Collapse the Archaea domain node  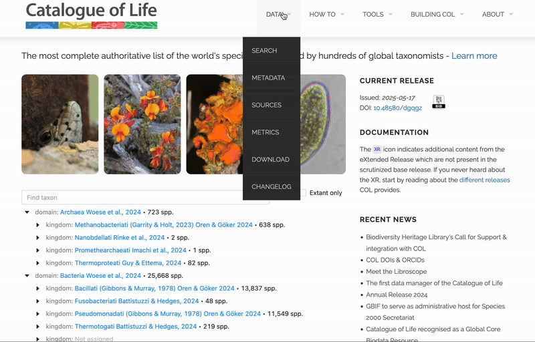pyautogui.click(x=27, y=212)
